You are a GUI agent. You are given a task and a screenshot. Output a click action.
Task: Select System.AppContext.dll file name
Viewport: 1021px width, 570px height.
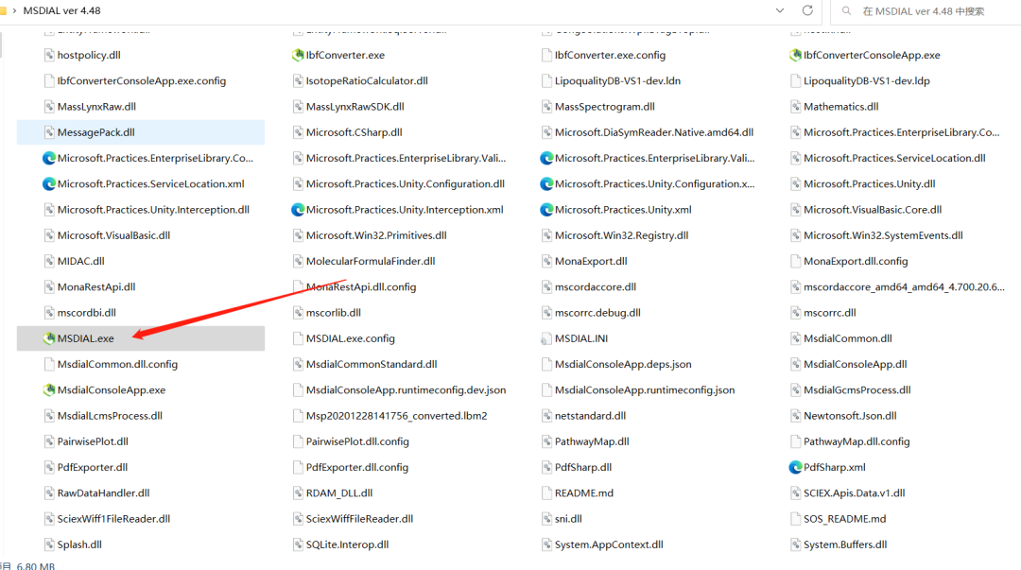coord(609,544)
